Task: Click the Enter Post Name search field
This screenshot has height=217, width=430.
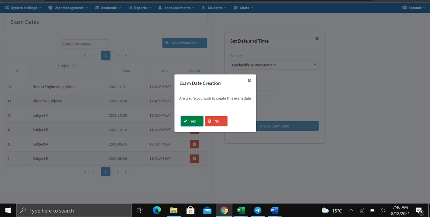Action: click(84, 44)
